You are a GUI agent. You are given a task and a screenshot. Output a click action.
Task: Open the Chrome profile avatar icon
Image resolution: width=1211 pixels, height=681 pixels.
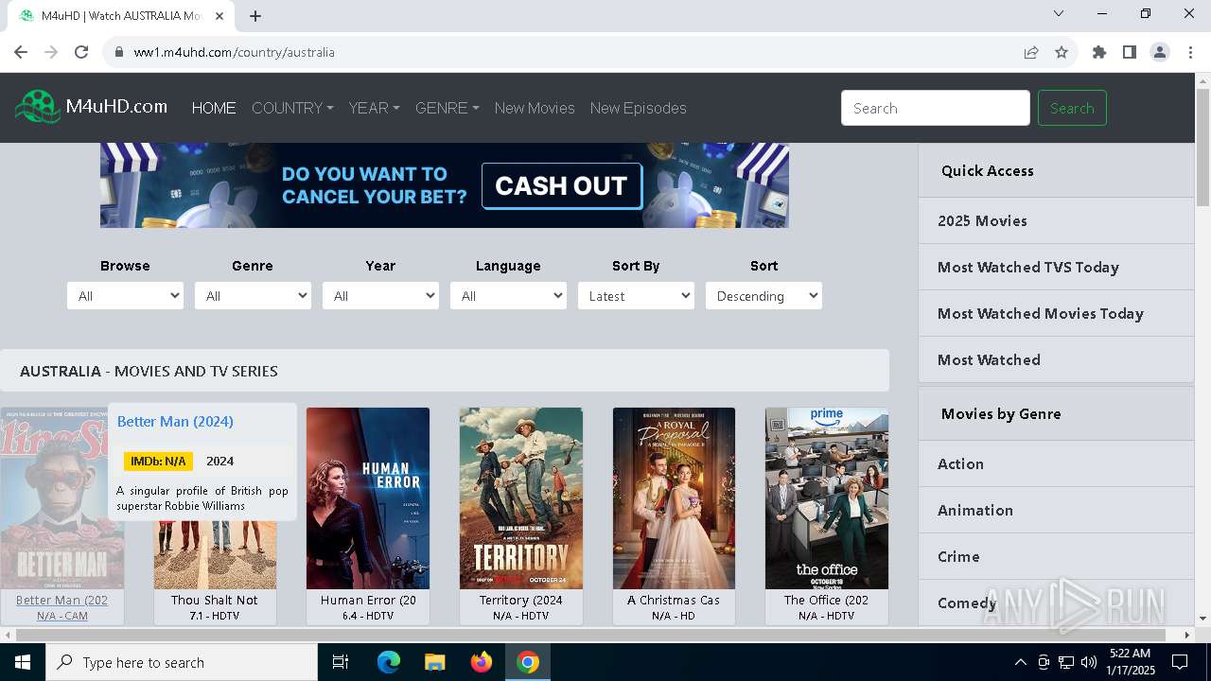click(x=1160, y=52)
